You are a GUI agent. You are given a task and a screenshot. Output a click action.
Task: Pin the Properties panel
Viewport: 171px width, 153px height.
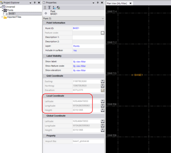pos(97,3)
